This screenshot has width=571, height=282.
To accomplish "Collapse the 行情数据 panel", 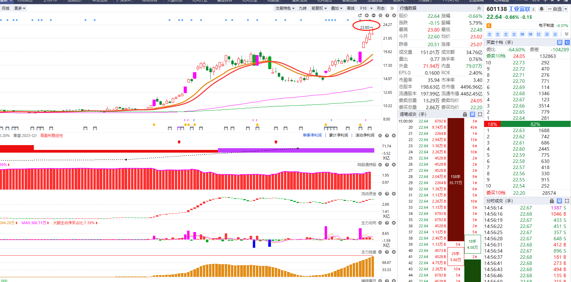I will [x=479, y=8].
